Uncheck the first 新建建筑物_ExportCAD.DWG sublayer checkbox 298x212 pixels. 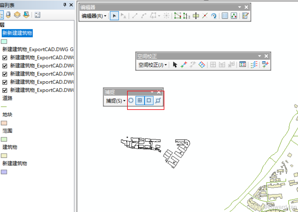5,58
